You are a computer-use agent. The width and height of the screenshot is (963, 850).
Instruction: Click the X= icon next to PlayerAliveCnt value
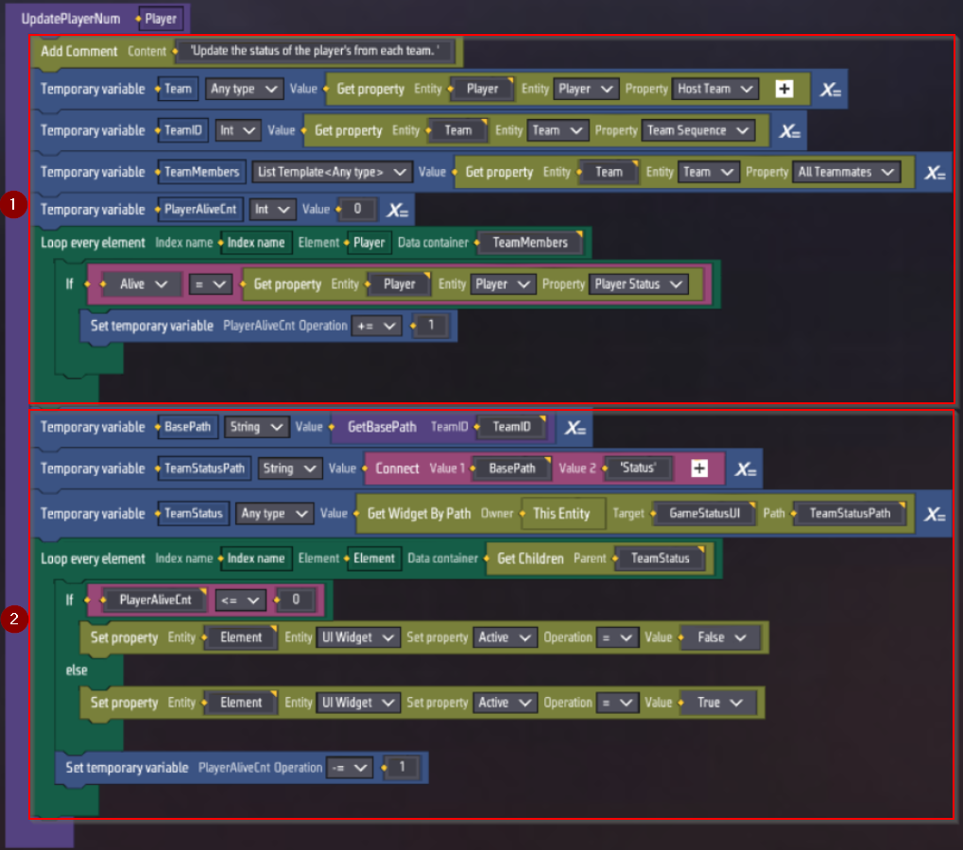point(398,211)
